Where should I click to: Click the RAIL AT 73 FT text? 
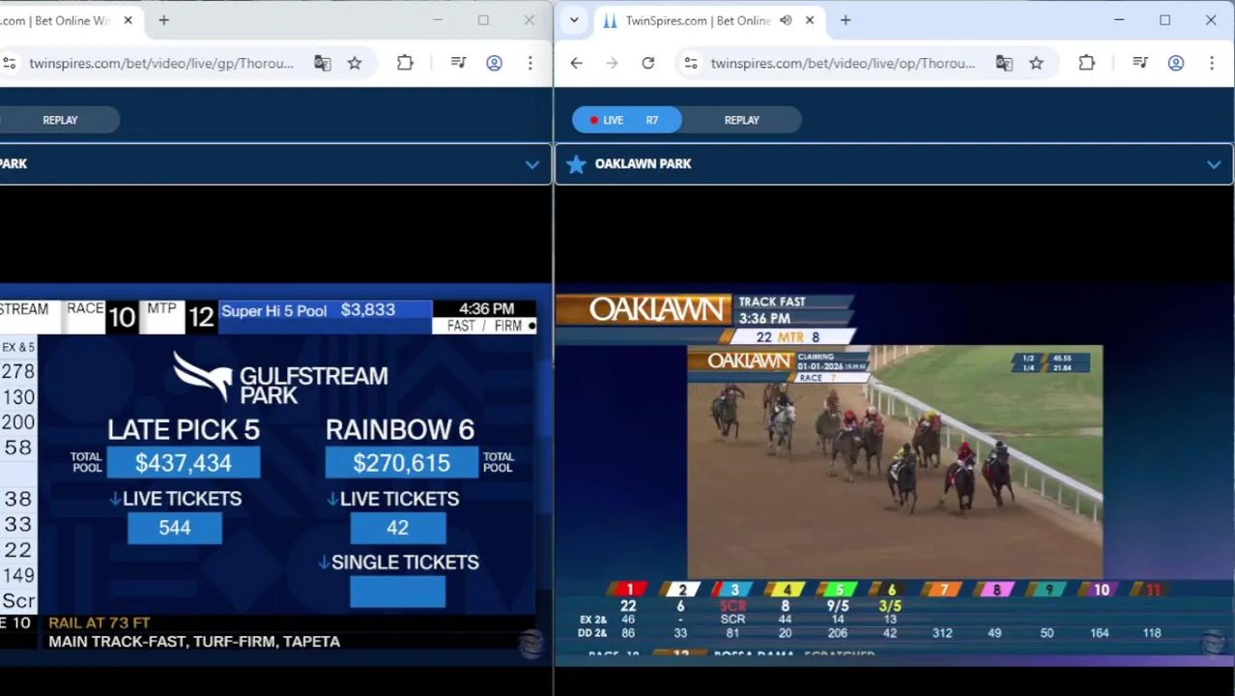99,623
